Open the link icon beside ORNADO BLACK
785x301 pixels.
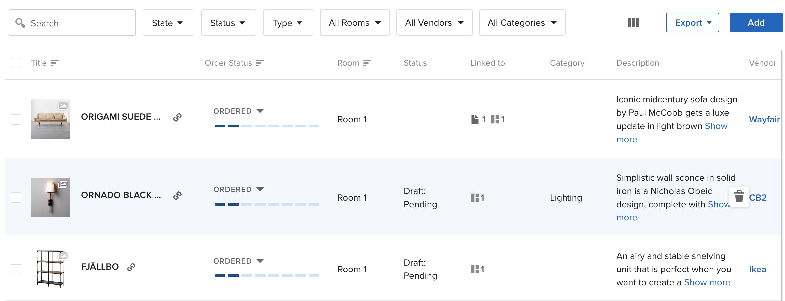pos(177,195)
